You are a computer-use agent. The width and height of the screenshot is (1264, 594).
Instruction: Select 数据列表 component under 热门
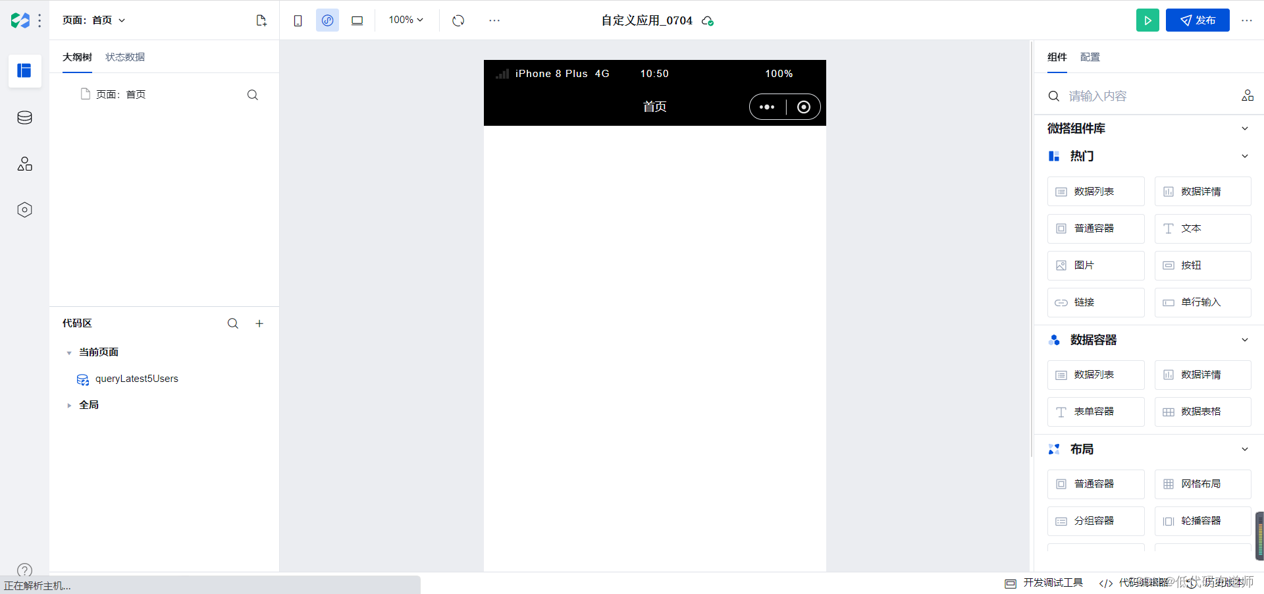(x=1096, y=192)
